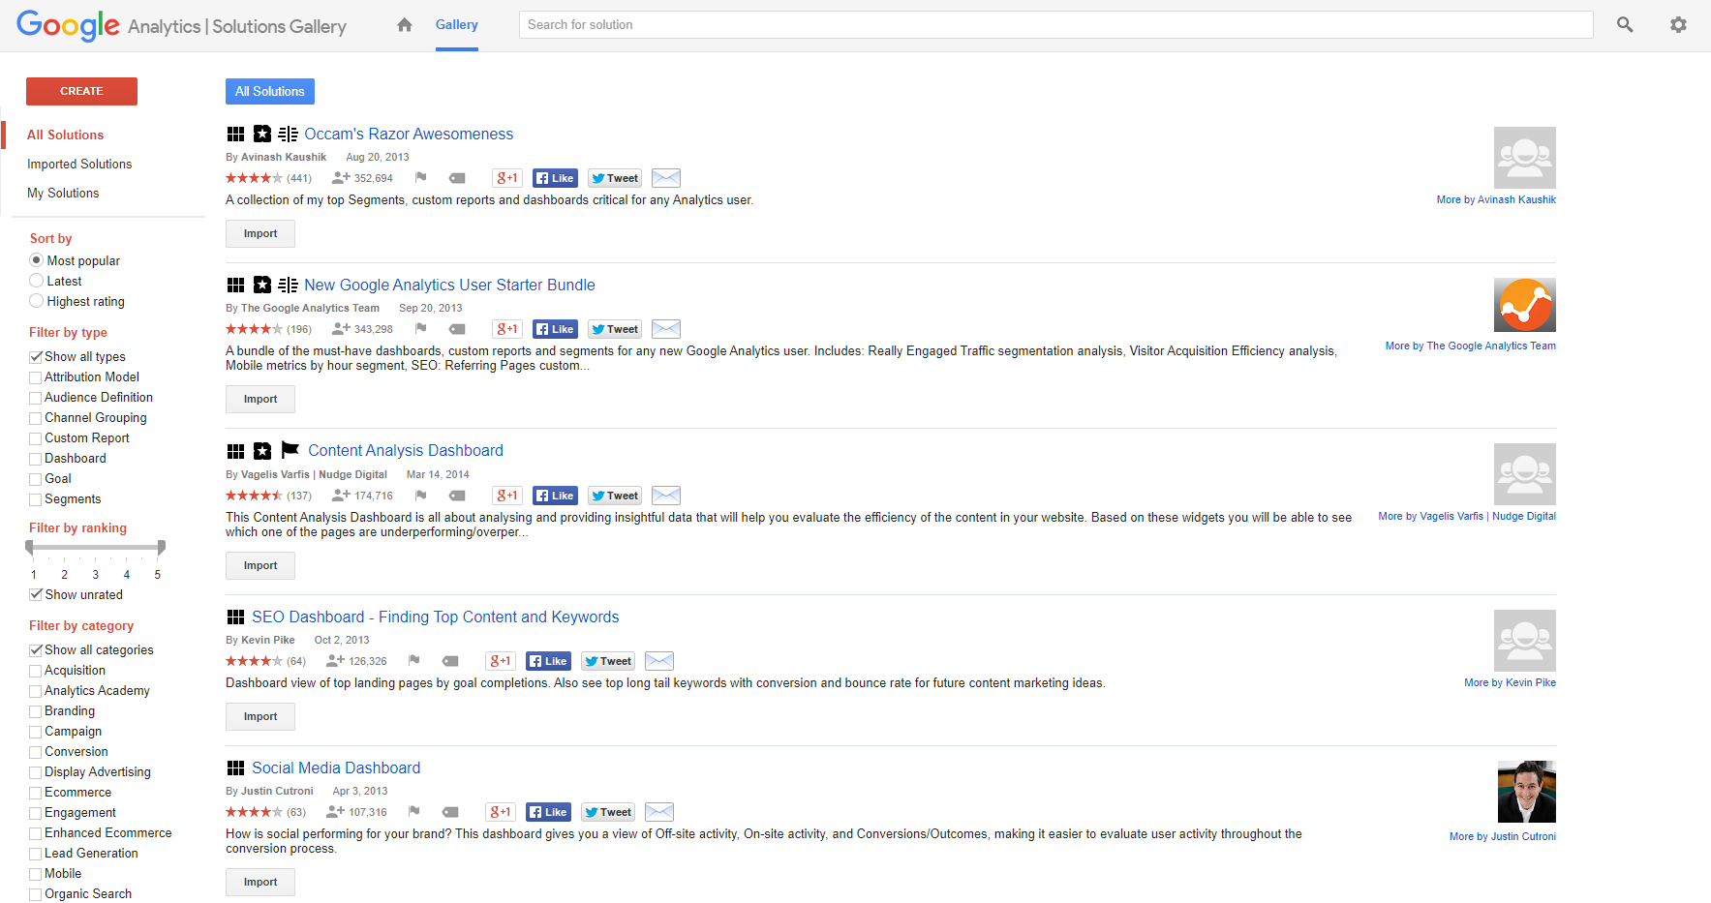This screenshot has width=1711, height=903.
Task: Email the Occam's Razor Awesomeness solution
Action: click(x=666, y=178)
